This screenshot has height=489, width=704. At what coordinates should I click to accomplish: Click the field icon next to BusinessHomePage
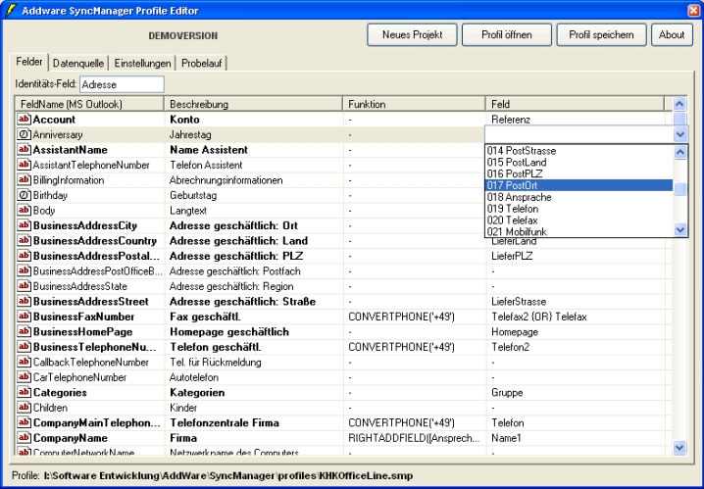point(25,332)
